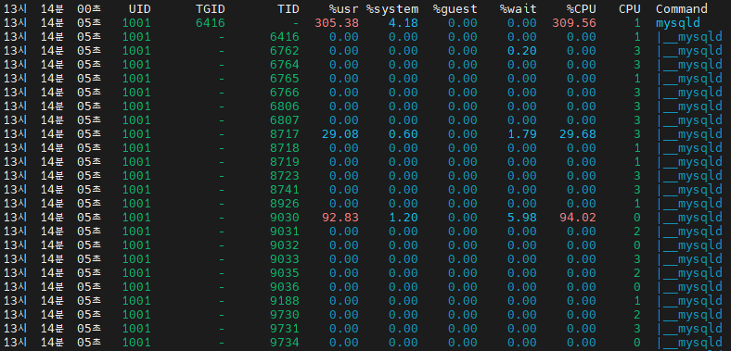Click the %wait value 1.79
The height and width of the screenshot is (351, 731).
point(522,134)
